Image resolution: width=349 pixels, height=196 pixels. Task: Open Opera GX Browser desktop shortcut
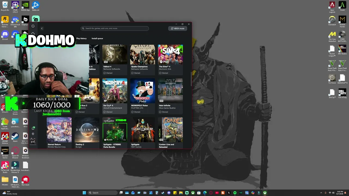(x=15, y=153)
